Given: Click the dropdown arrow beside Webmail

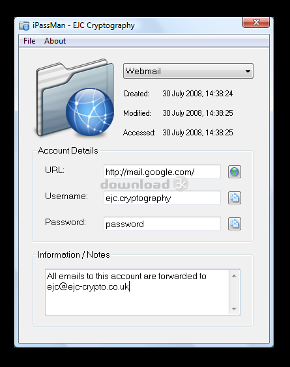Looking at the screenshot, I should point(248,72).
